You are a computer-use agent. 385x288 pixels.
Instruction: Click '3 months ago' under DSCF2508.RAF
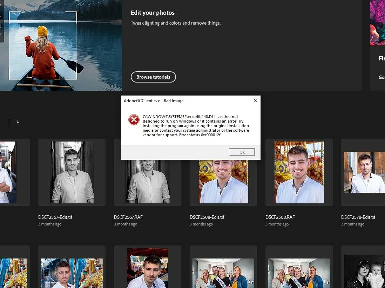tap(277, 224)
